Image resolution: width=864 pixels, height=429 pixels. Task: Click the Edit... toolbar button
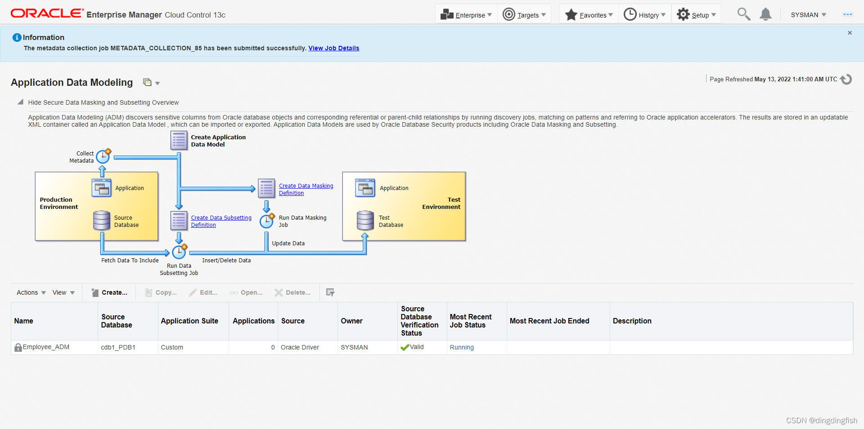[x=203, y=292]
